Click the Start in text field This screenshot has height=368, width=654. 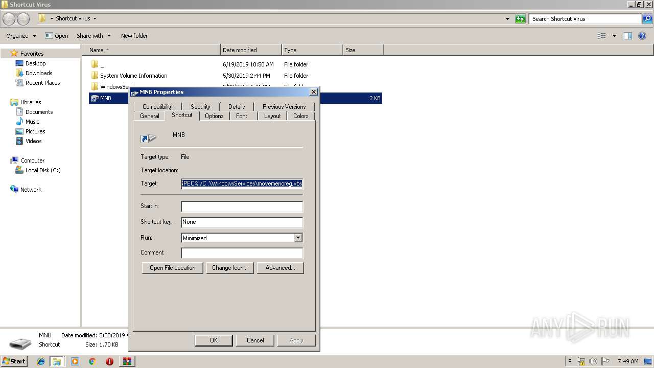(242, 206)
